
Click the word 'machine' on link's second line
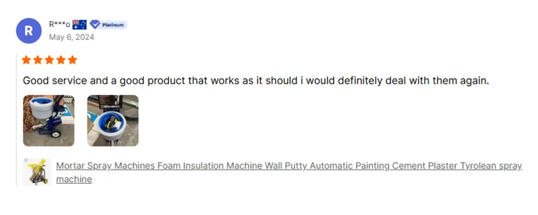coord(74,179)
